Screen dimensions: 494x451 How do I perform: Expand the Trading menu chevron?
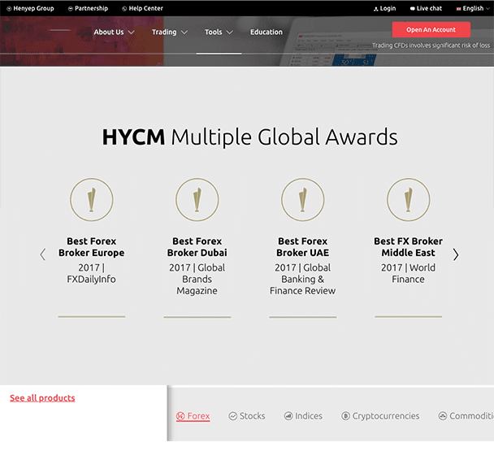[184, 33]
